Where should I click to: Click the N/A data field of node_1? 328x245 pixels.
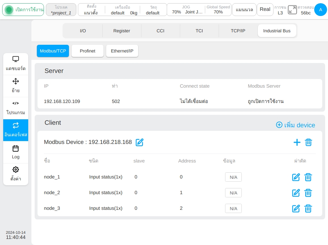(233, 177)
